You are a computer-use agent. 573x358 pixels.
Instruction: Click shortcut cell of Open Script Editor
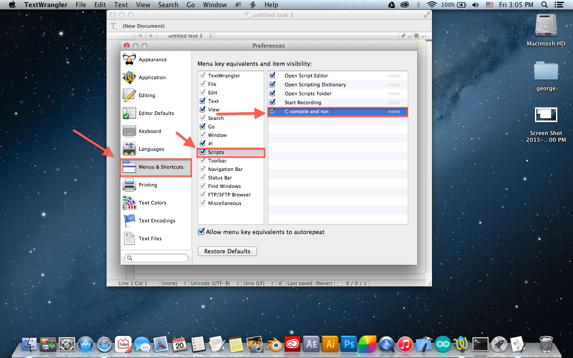point(394,76)
